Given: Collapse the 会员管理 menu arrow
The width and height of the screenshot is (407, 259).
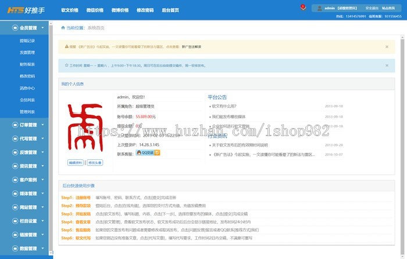Looking at the screenshot, I should (x=42, y=27).
